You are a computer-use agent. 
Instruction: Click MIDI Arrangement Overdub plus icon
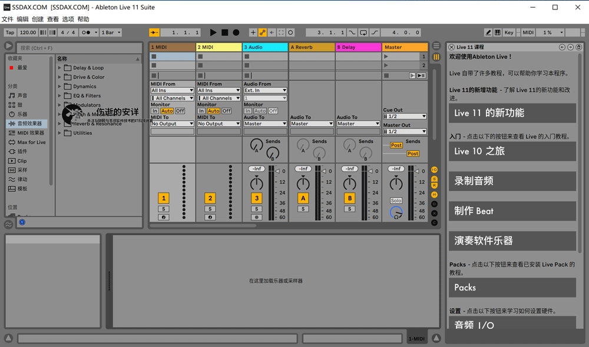click(x=253, y=32)
